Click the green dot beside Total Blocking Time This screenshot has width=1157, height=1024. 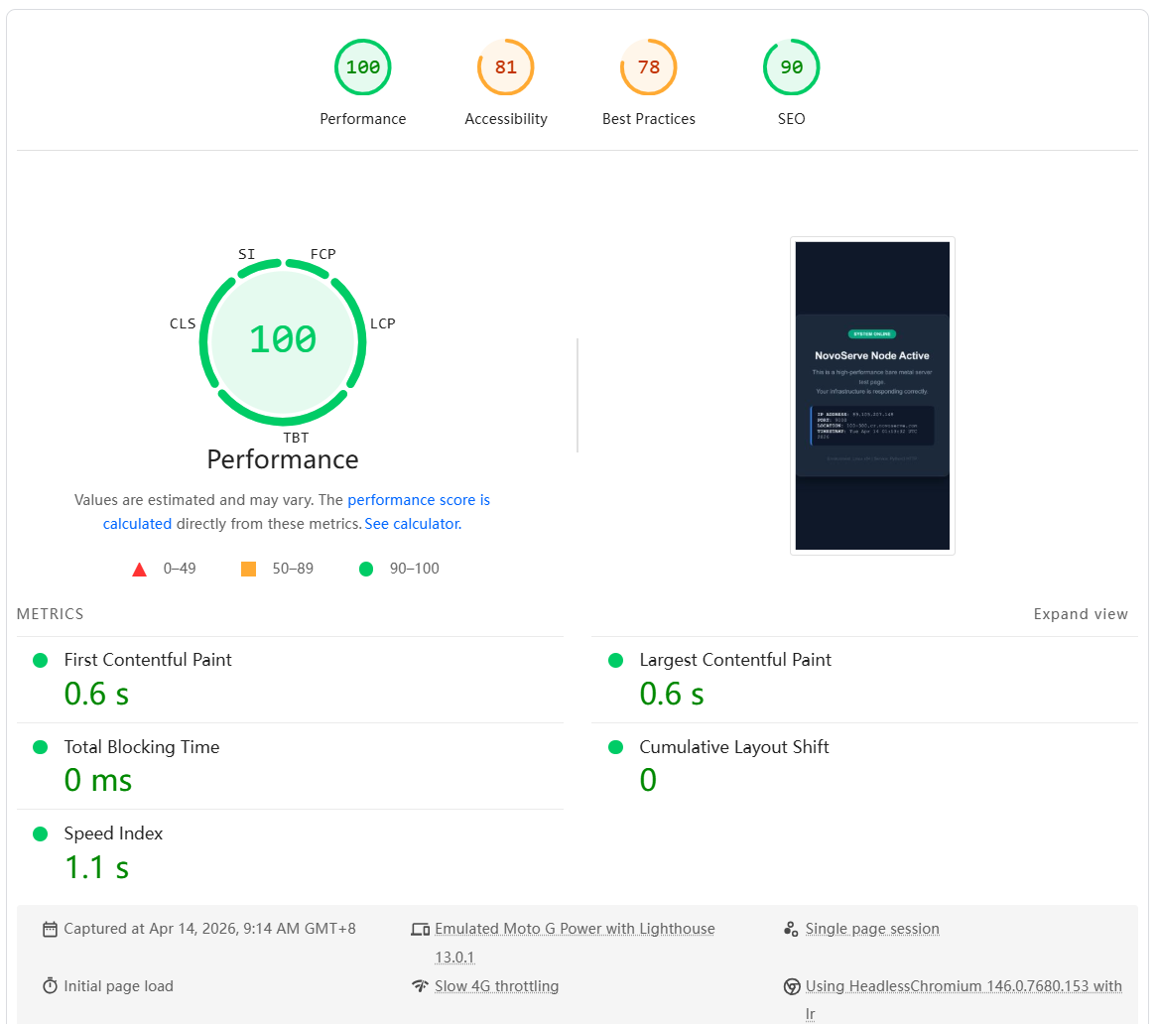(41, 747)
